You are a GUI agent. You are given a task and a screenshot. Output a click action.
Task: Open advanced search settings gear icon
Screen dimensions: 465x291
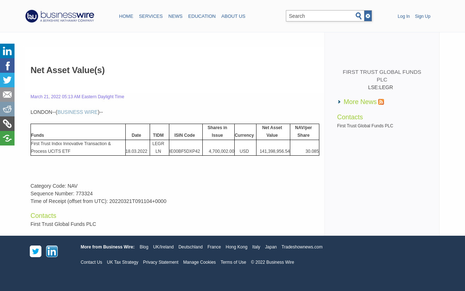point(368,16)
